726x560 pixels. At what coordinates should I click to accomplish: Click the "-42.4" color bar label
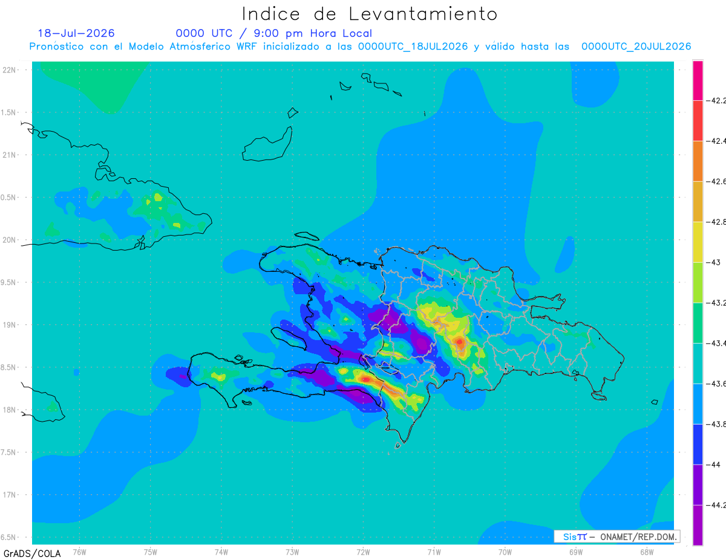(x=716, y=141)
